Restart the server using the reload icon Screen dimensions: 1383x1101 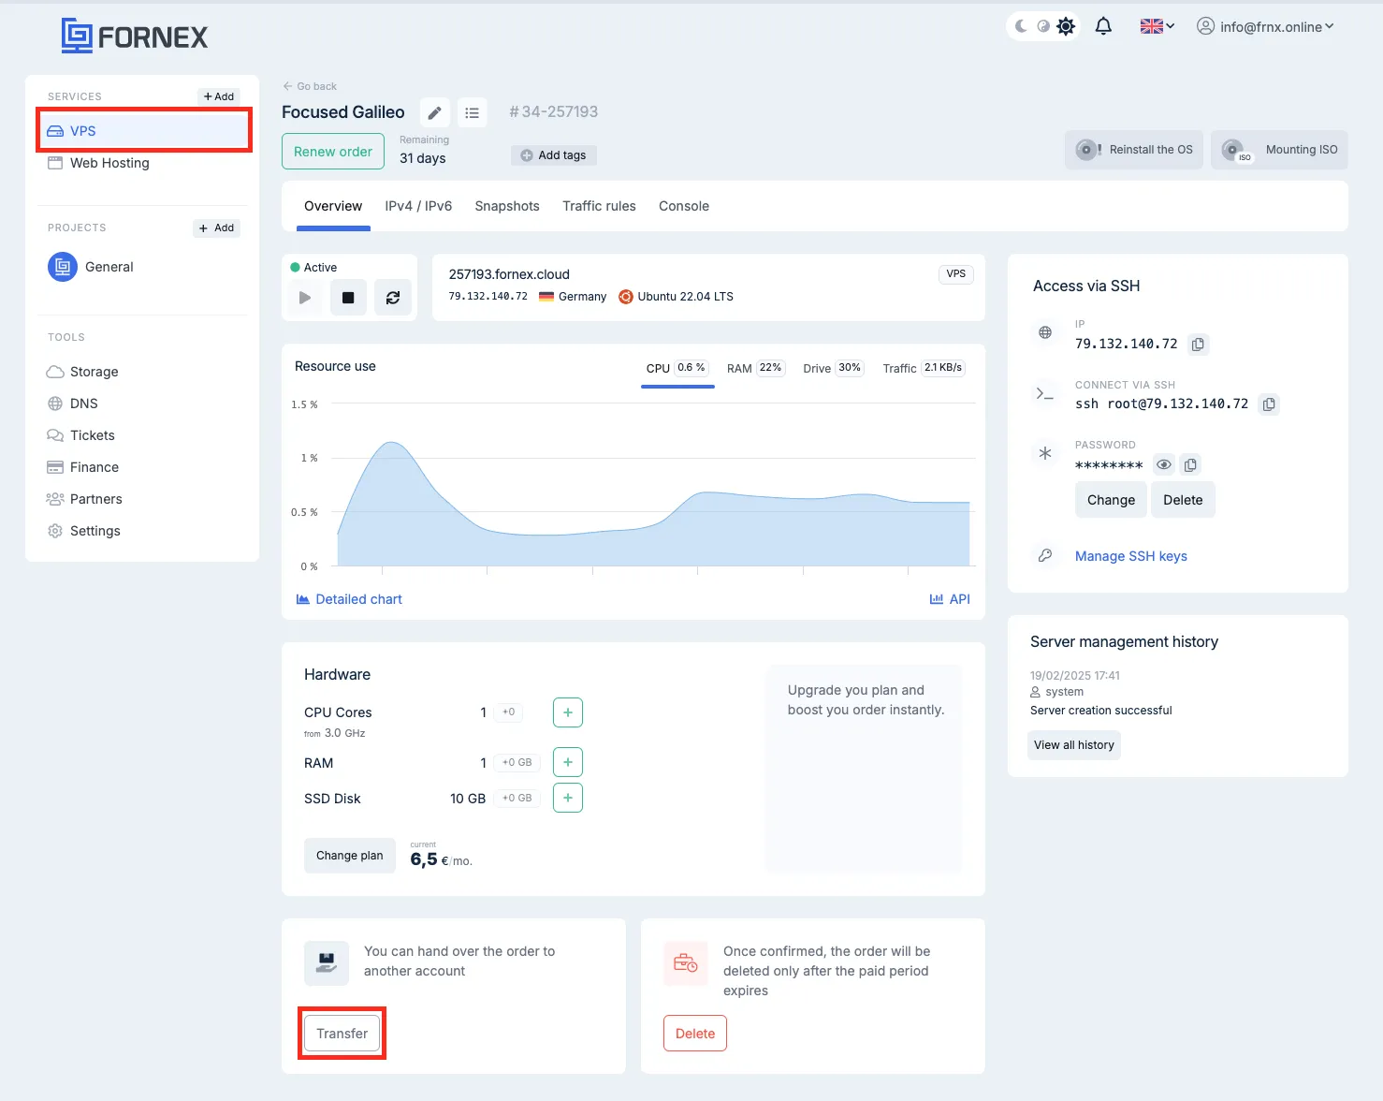tap(393, 298)
